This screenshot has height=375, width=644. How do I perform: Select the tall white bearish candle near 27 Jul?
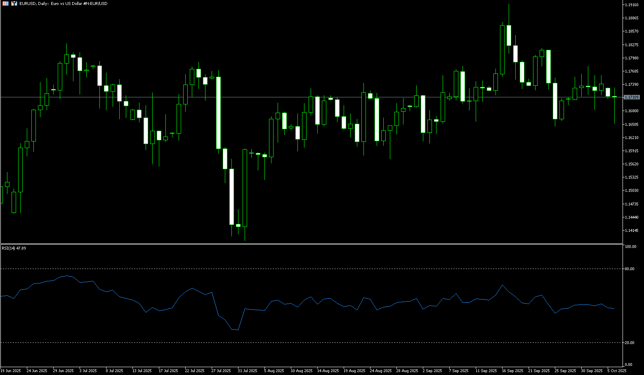coord(218,113)
